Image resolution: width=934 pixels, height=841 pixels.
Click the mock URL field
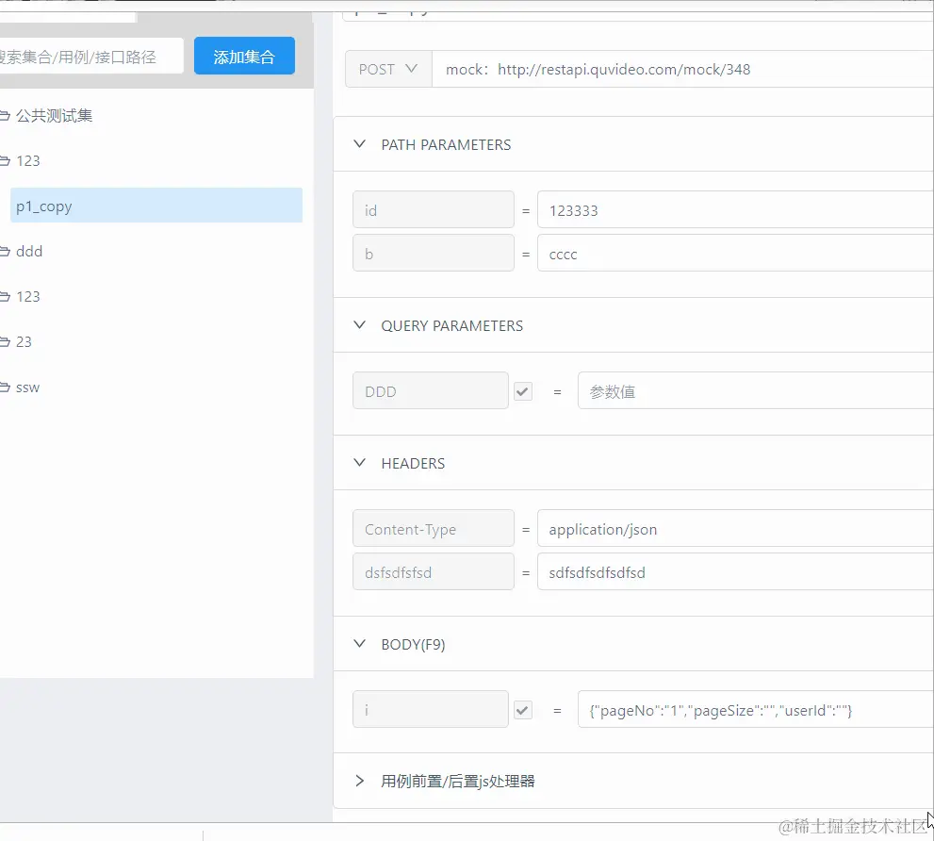(x=679, y=69)
